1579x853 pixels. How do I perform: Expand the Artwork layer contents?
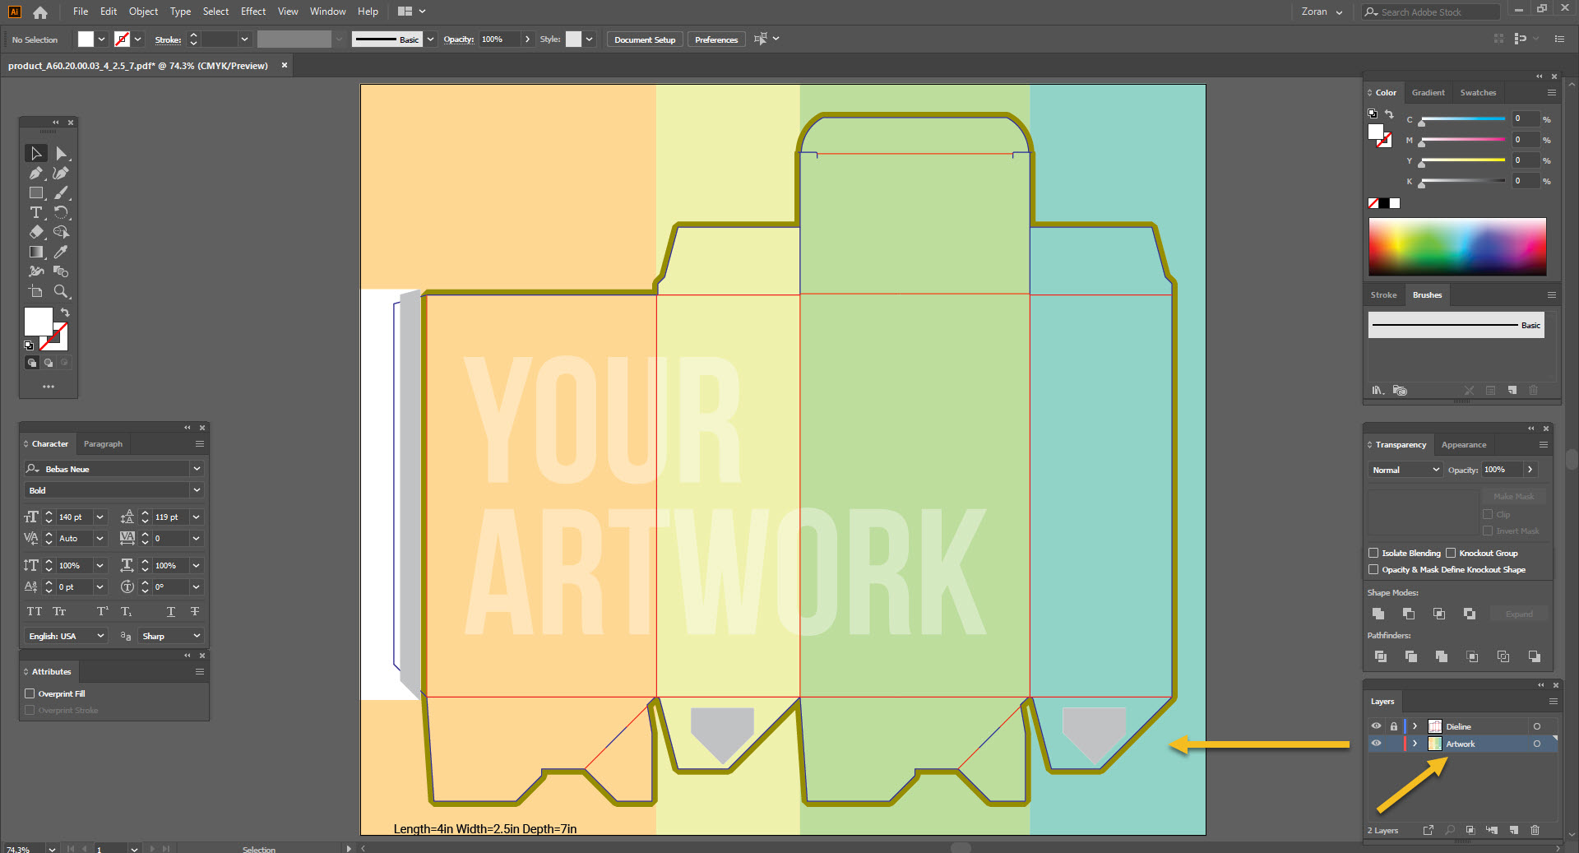pos(1415,744)
